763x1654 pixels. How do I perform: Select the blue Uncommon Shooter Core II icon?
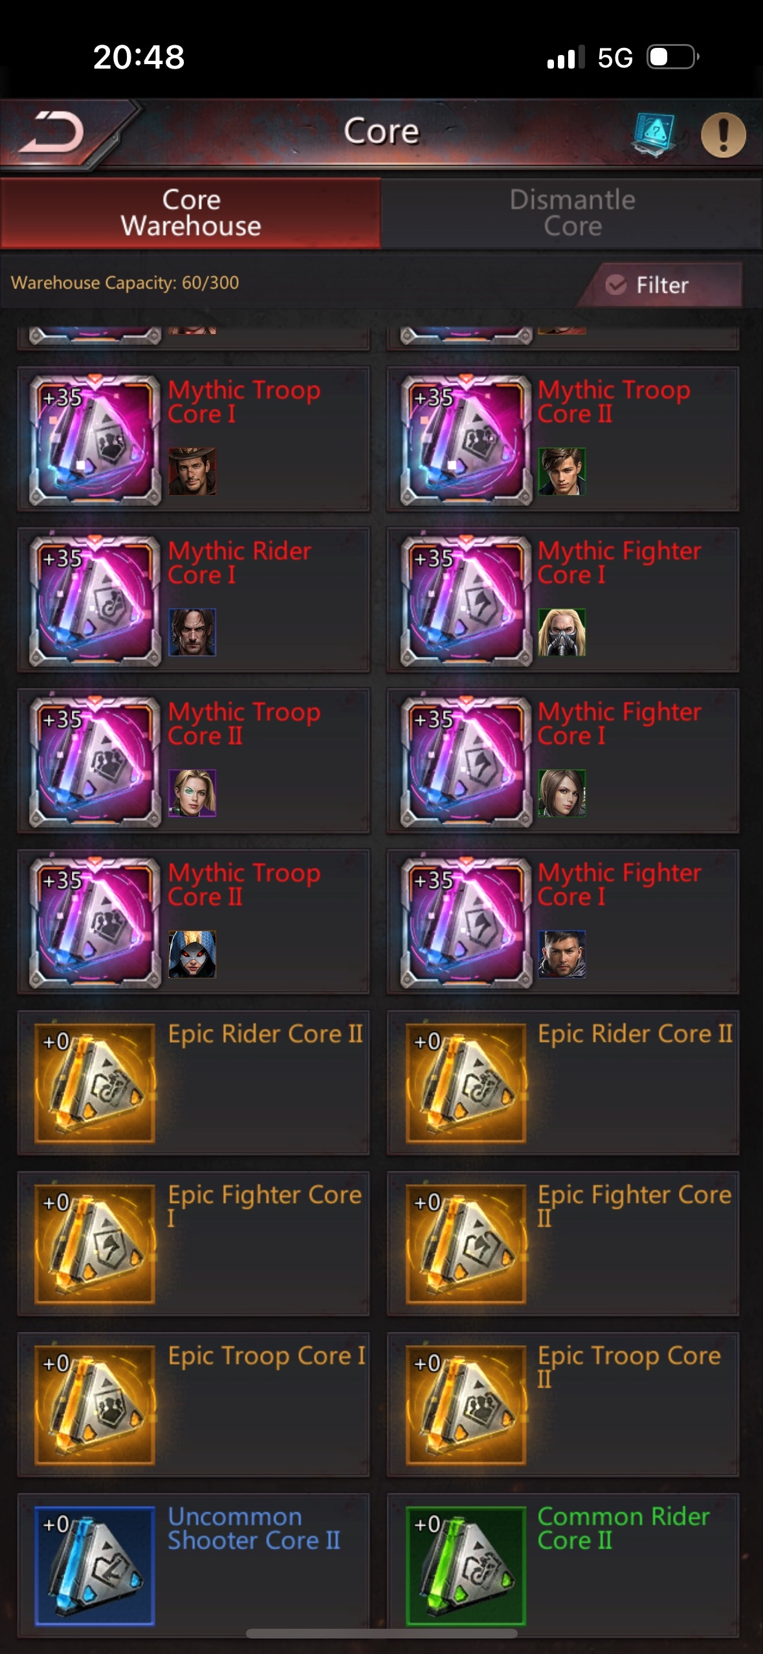(x=95, y=1565)
